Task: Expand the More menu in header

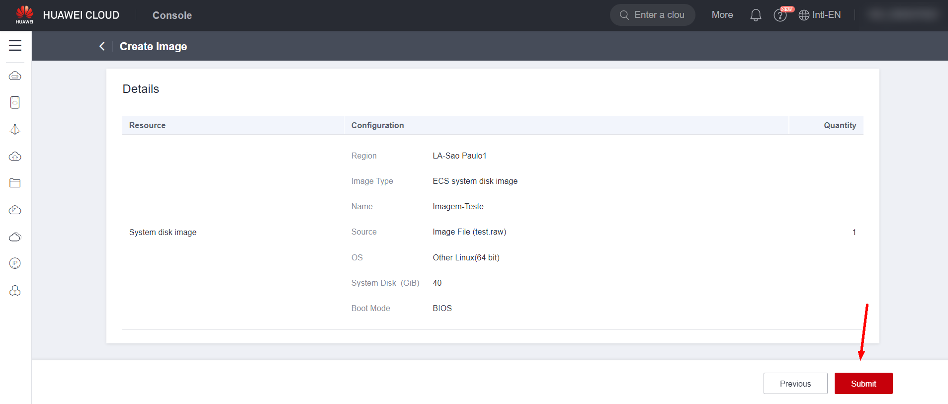Action: 722,15
